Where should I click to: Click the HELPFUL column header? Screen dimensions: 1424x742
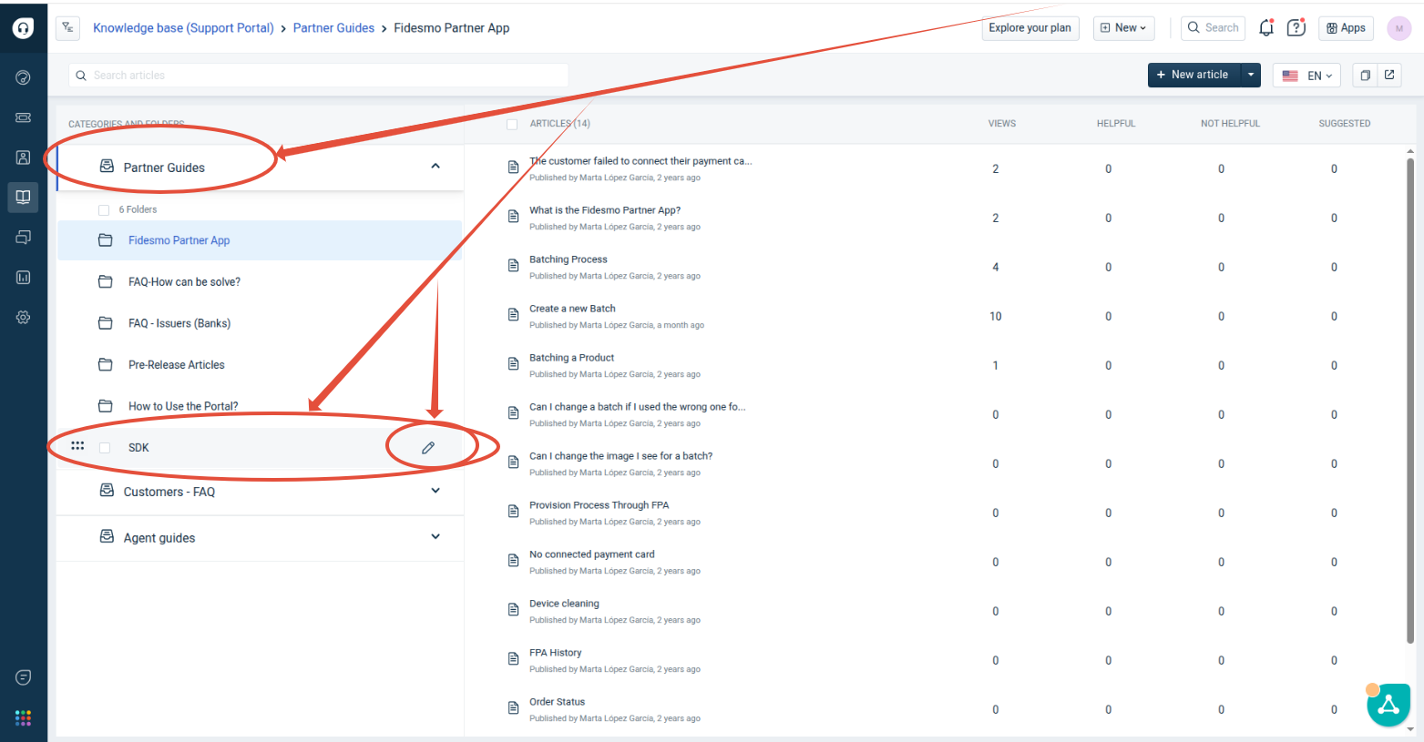click(1116, 124)
